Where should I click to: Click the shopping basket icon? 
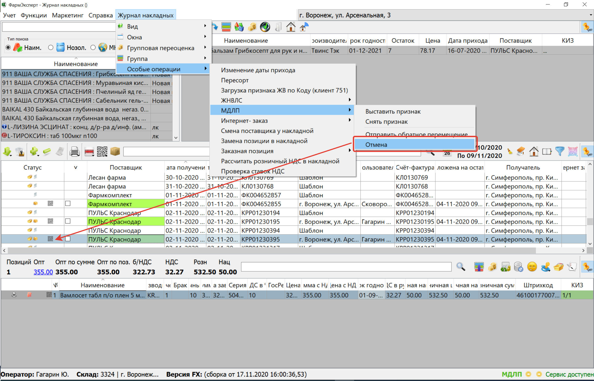pyautogui.click(x=558, y=267)
